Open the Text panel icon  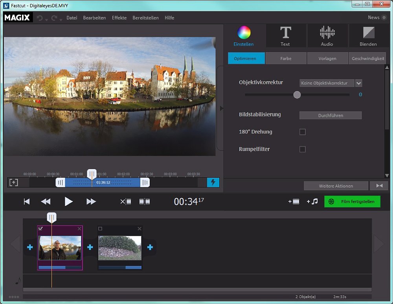click(x=285, y=35)
